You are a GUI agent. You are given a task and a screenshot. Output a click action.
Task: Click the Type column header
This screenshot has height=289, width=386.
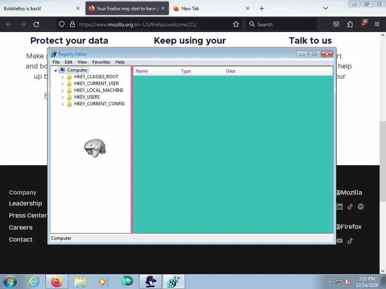pos(201,71)
